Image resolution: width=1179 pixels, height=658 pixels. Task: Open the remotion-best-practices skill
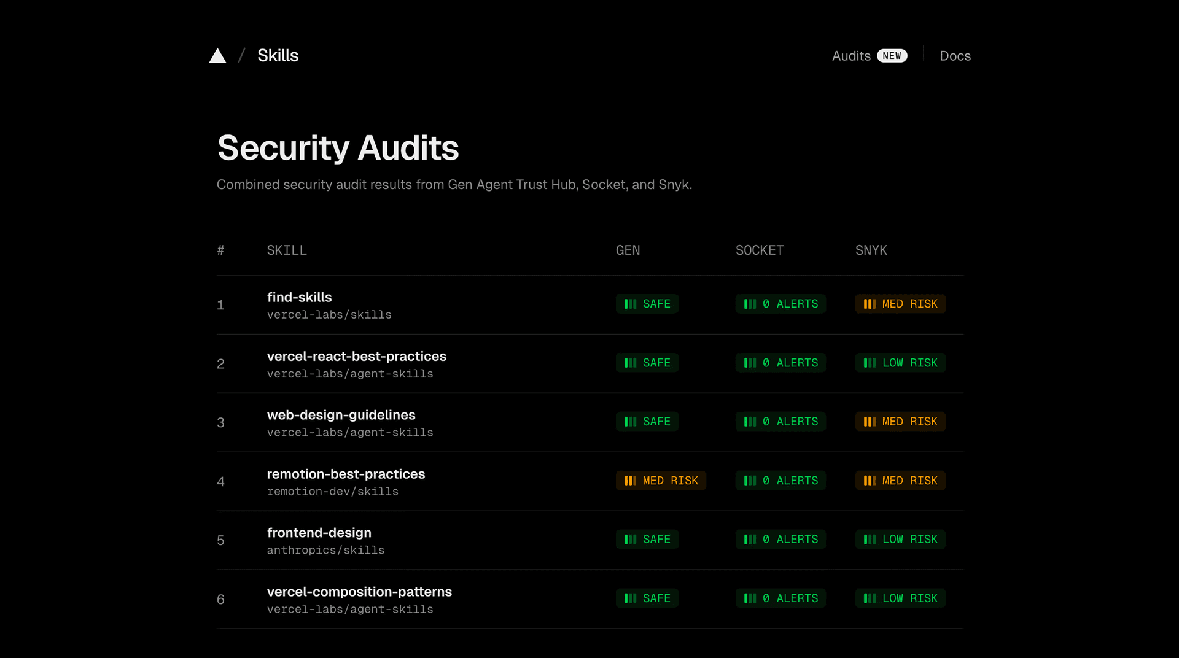tap(346, 474)
